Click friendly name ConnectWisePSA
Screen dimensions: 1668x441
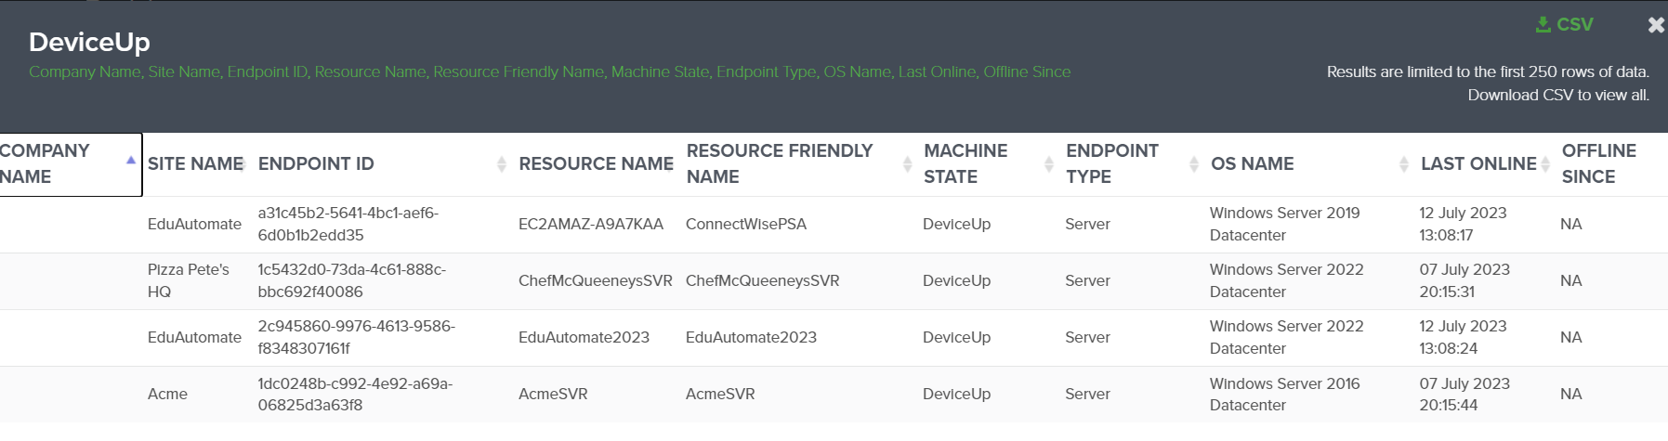coord(746,225)
